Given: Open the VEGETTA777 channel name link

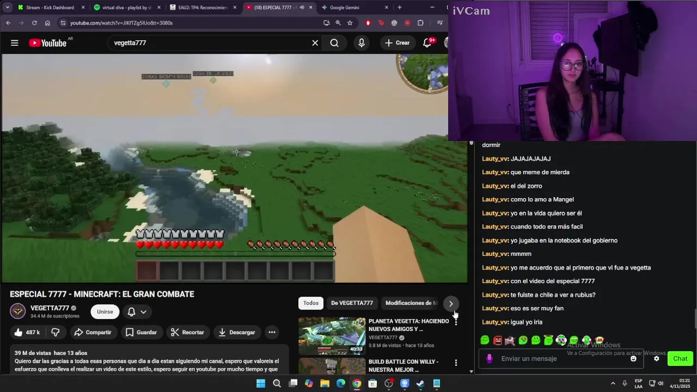Looking at the screenshot, I should pos(50,308).
